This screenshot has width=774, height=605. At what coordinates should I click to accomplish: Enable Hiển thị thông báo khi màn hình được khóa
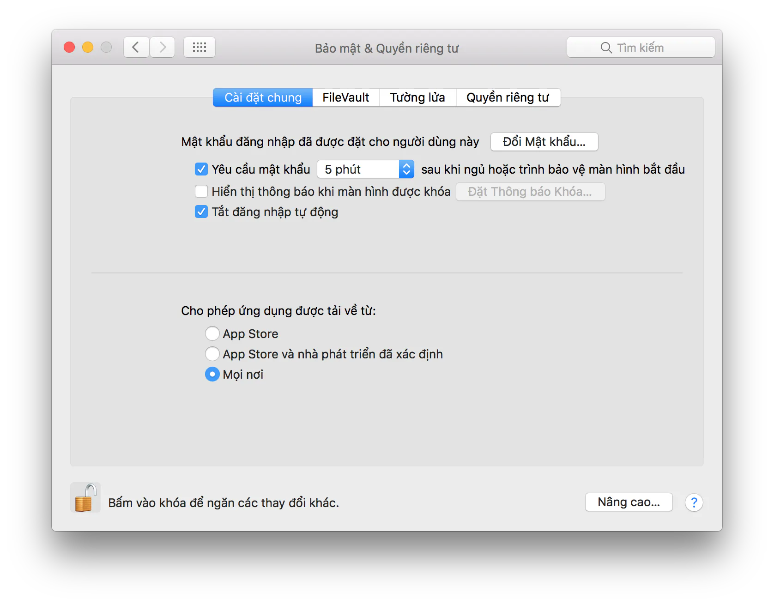[201, 191]
